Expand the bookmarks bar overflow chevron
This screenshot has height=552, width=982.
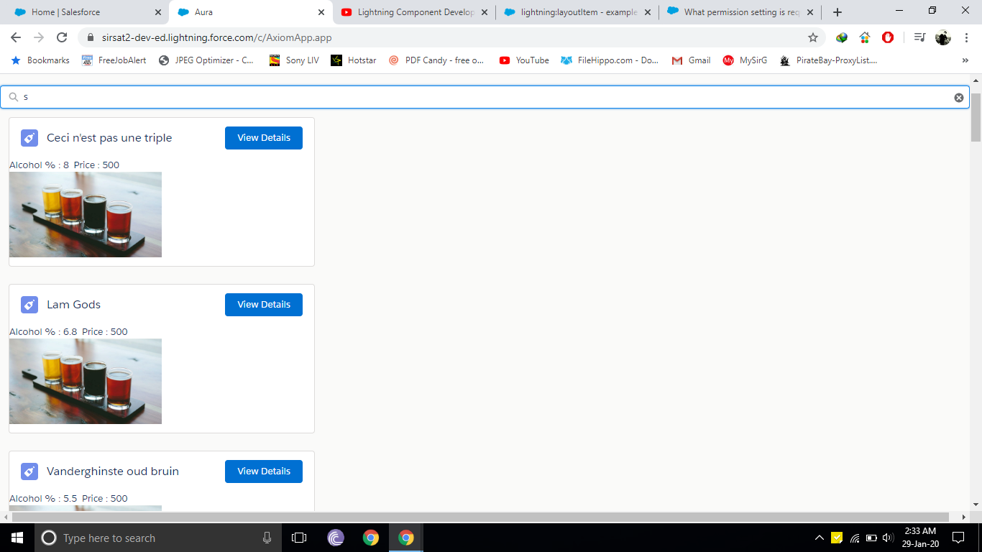[x=965, y=60]
